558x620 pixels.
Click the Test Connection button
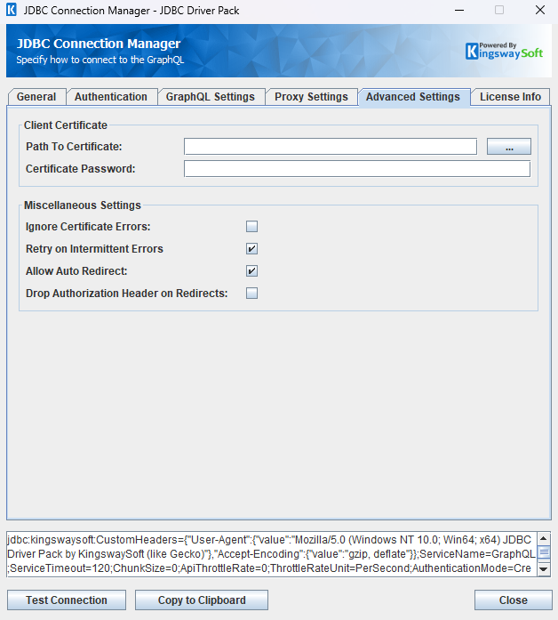coord(67,600)
